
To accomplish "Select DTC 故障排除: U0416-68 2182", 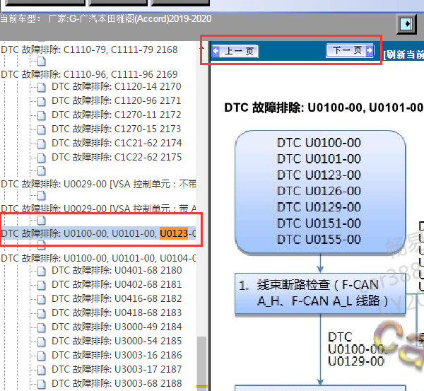I will (117, 298).
